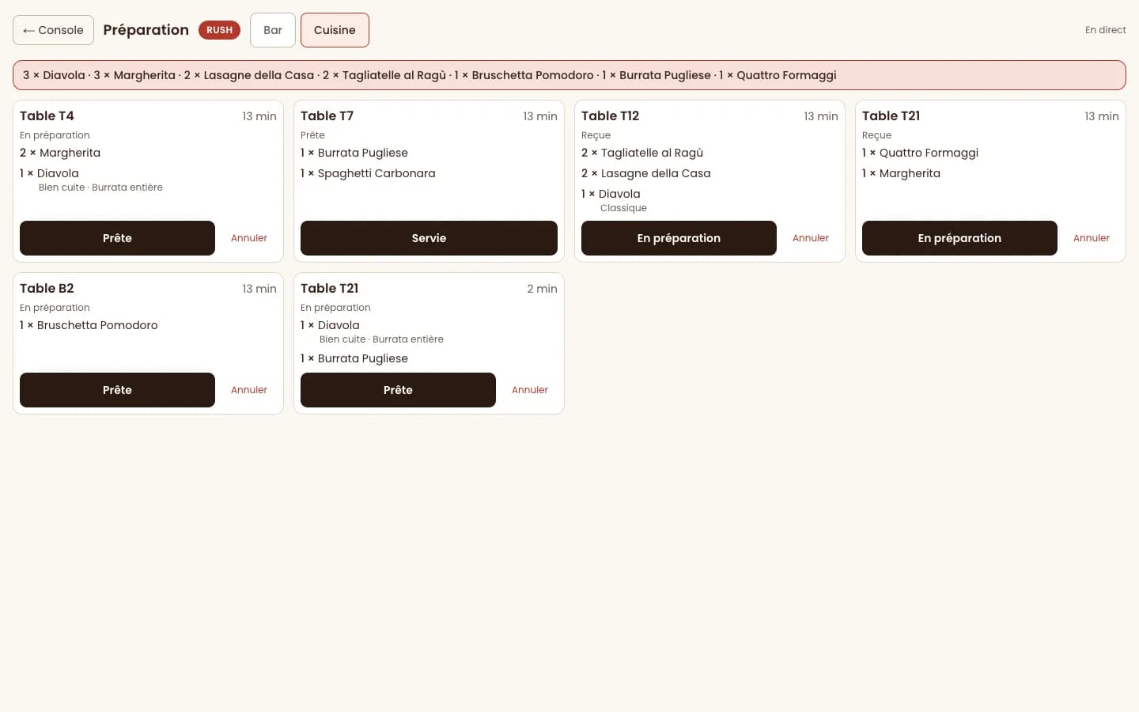Mark Table T4 order as Prête
This screenshot has width=1139, height=712.
[117, 238]
